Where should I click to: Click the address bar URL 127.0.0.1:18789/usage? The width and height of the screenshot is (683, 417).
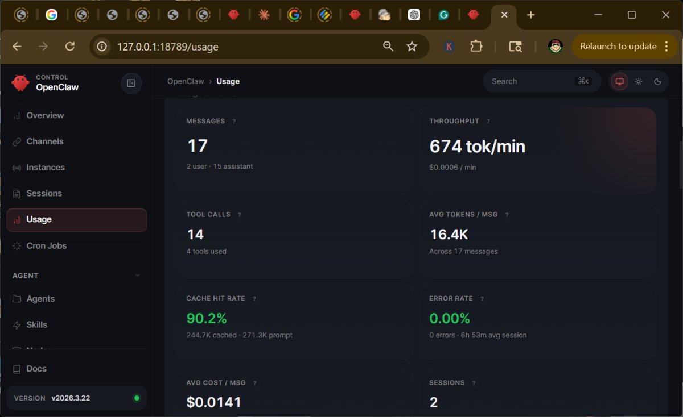pos(168,47)
